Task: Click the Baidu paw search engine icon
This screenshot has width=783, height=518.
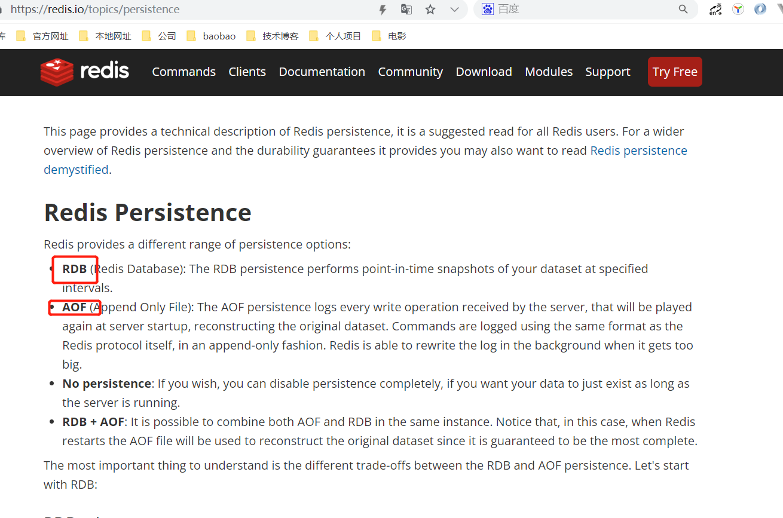Action: pyautogui.click(x=488, y=9)
